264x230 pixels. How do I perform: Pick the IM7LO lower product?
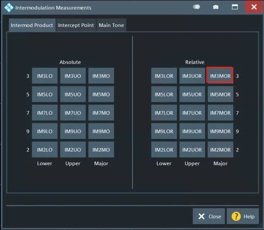[44, 113]
